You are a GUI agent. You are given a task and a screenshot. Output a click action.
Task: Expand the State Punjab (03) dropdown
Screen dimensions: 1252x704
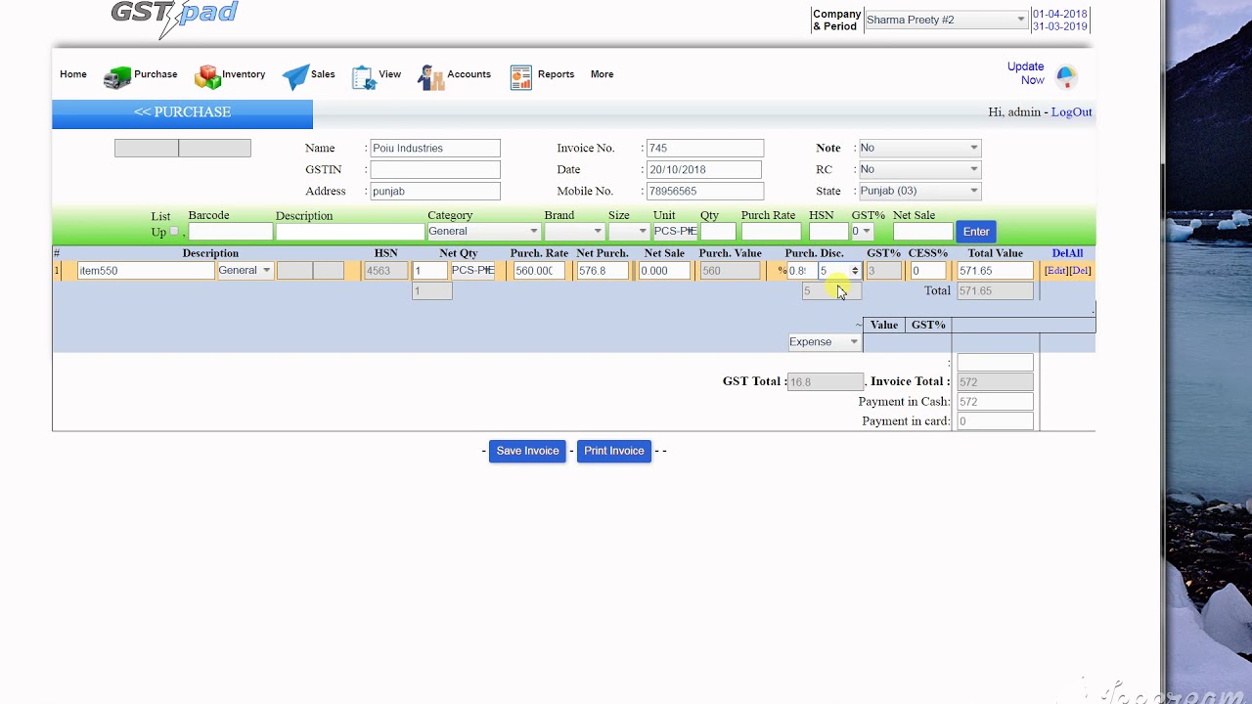(918, 191)
